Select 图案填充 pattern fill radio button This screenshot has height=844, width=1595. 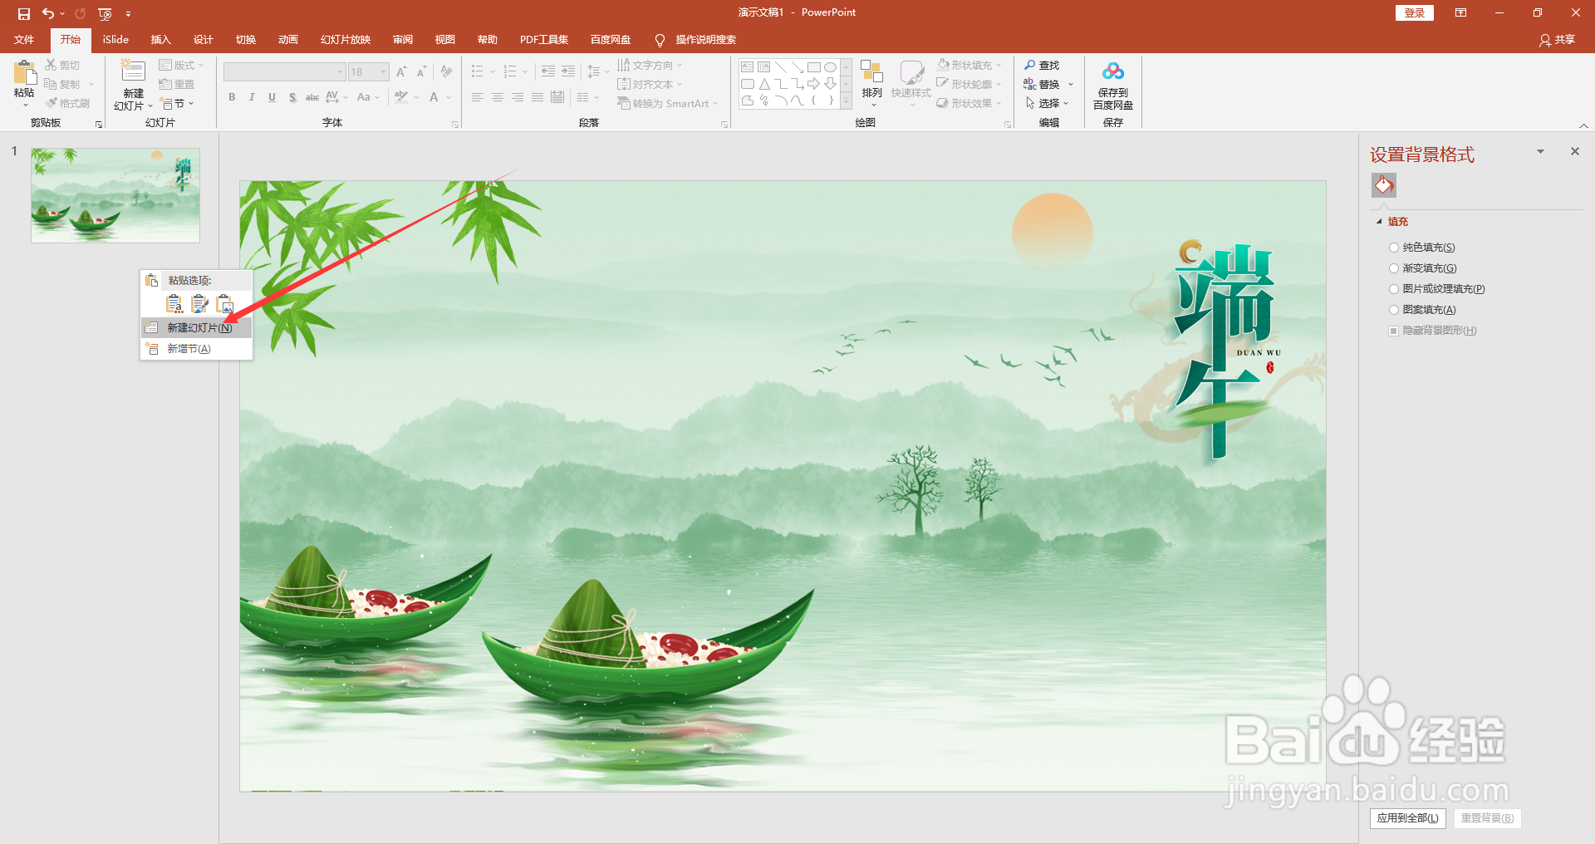point(1394,310)
